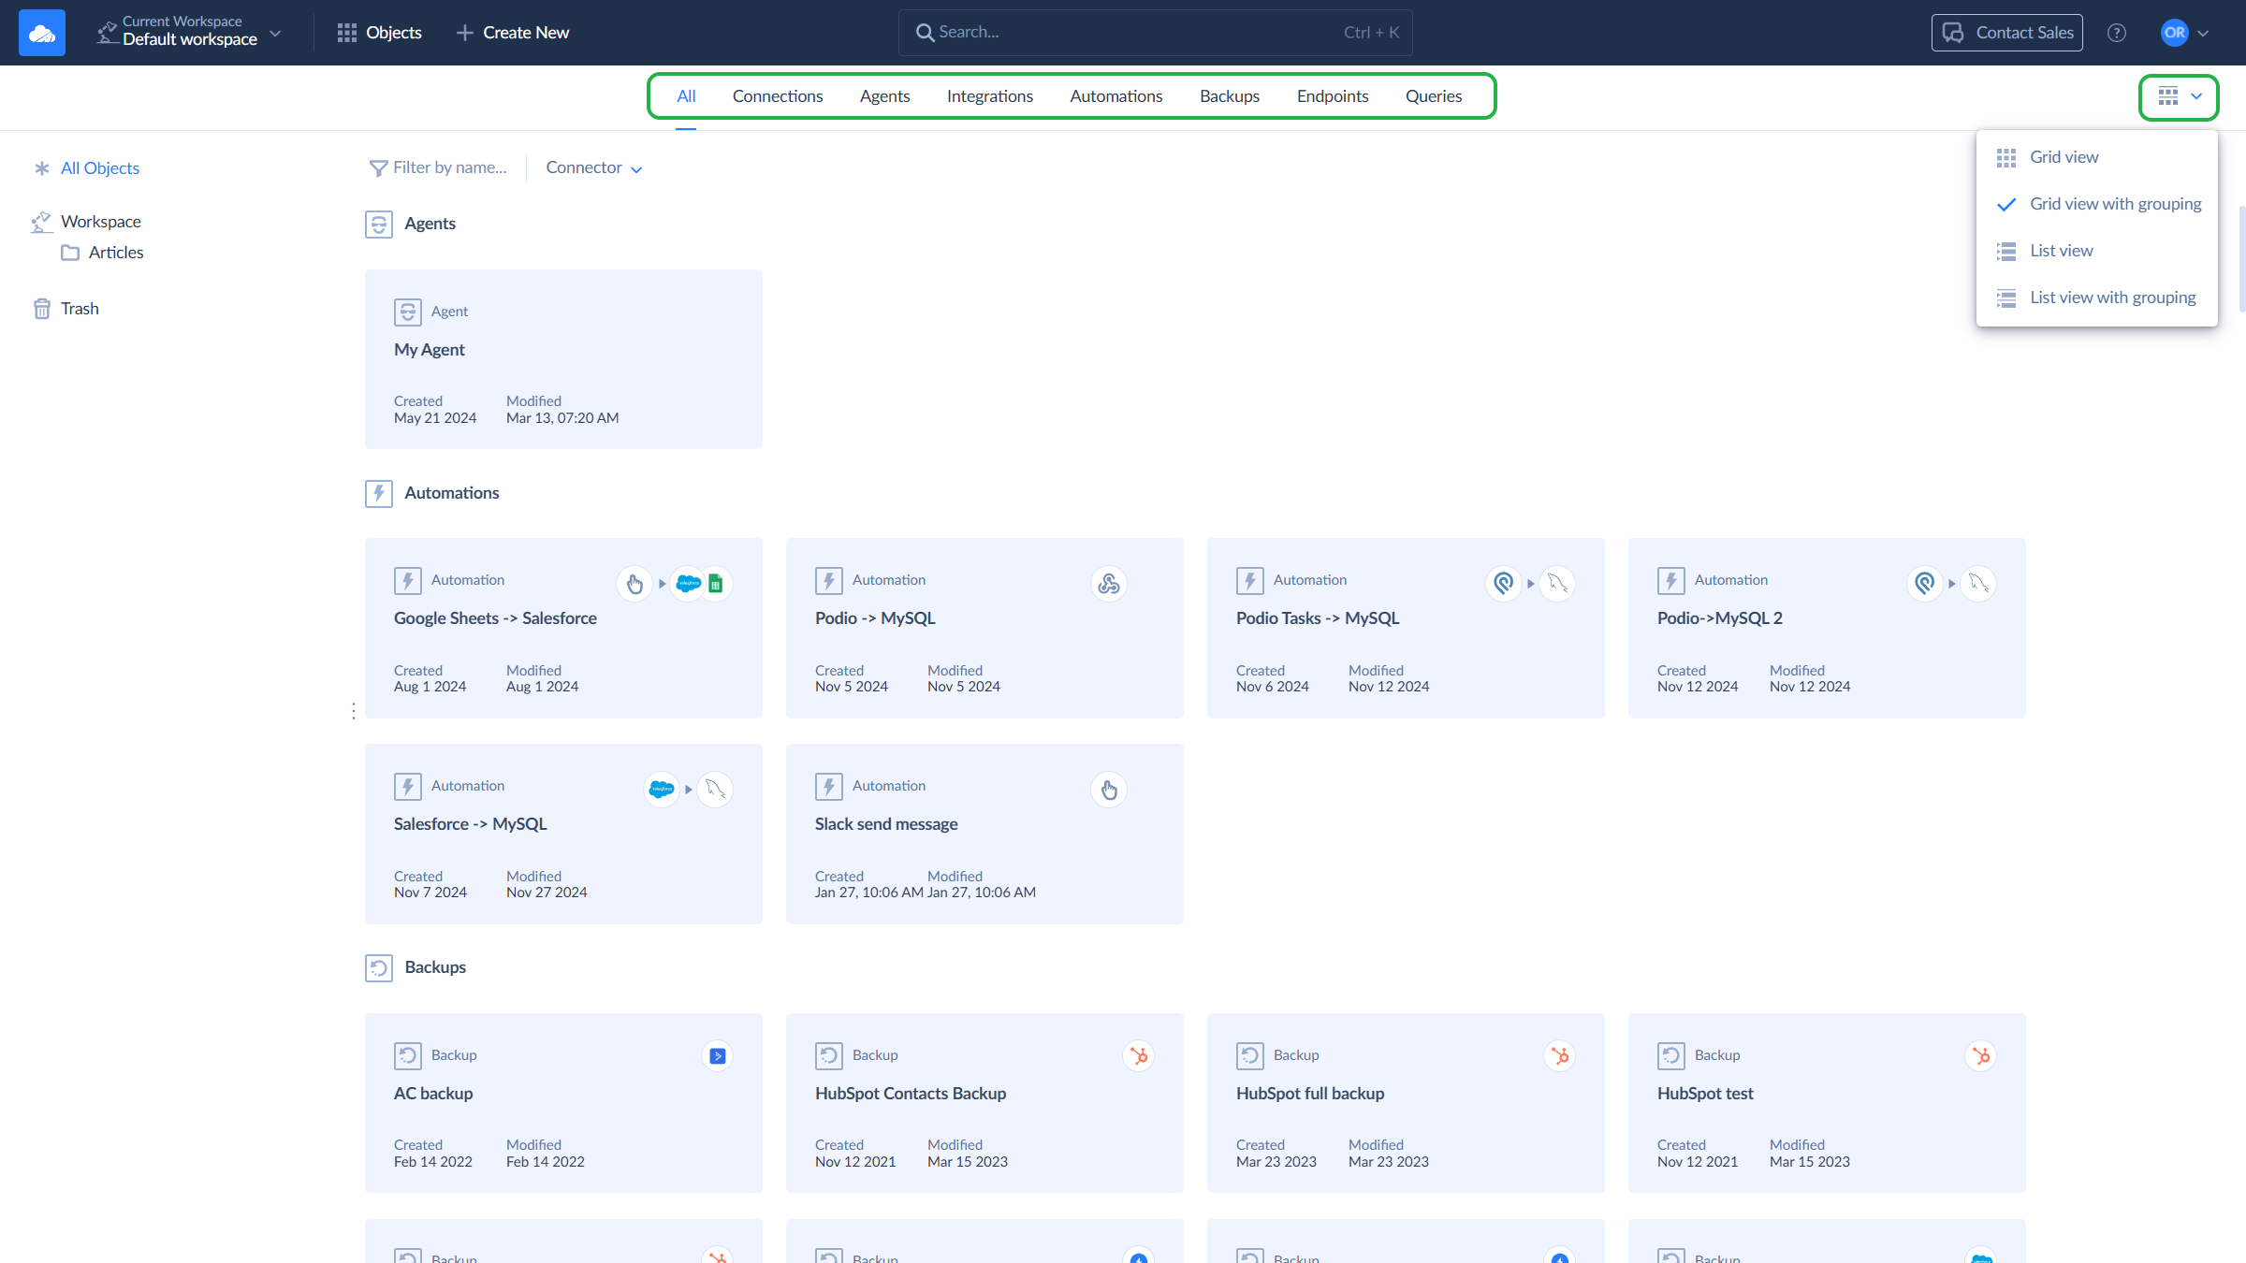Viewport: 2246px width, 1263px height.
Task: Click the webhook icon on Podio -> MySQL card
Action: point(1109,584)
